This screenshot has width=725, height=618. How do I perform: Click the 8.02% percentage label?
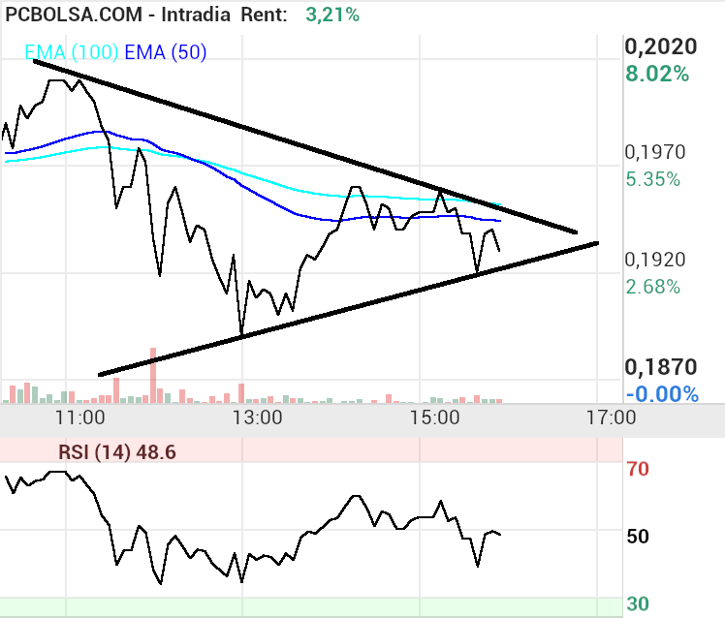(657, 74)
